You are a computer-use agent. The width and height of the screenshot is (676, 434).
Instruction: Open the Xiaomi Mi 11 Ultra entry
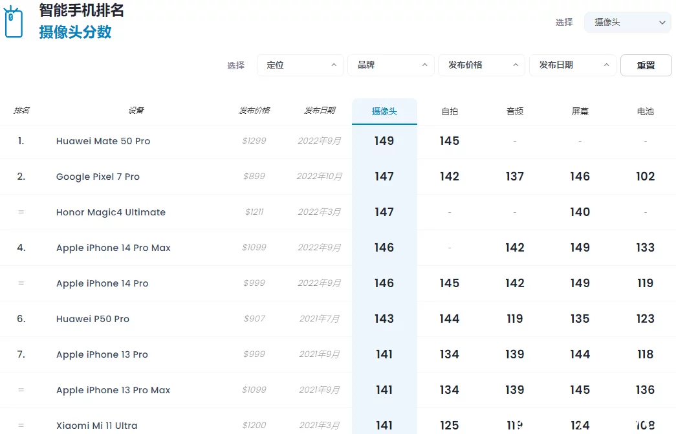click(x=97, y=426)
